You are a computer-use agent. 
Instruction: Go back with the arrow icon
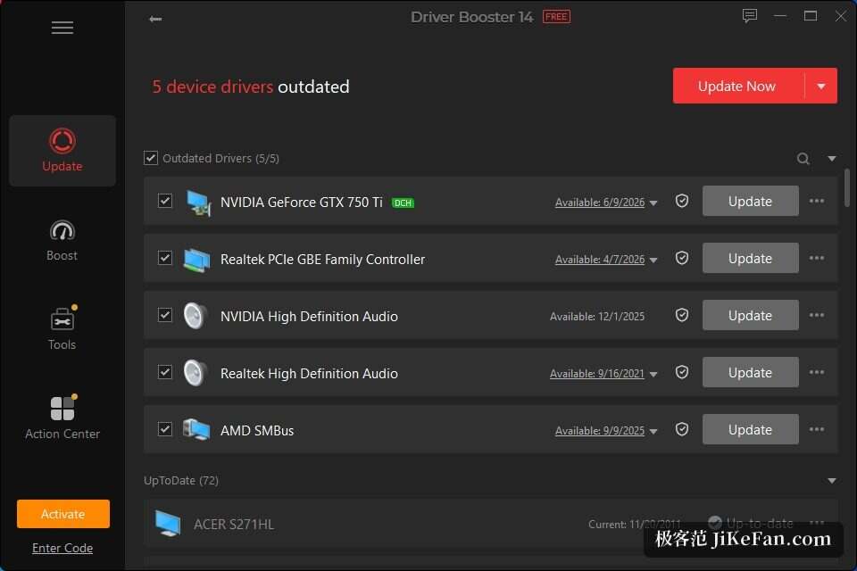pos(155,19)
